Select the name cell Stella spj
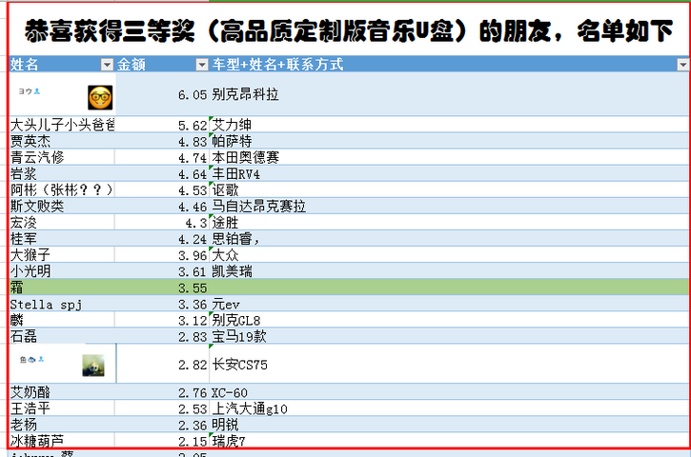 click(x=62, y=304)
